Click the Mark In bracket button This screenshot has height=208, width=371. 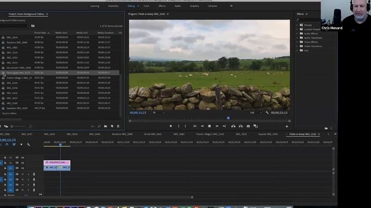(179, 126)
